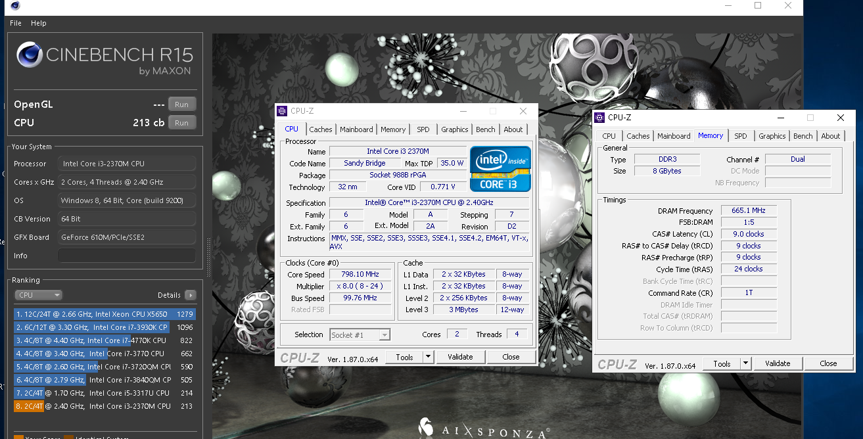Click the Code Name value Sandy Bridge

364,163
